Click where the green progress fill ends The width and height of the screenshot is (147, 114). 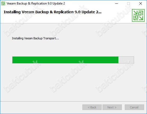tap(118, 60)
